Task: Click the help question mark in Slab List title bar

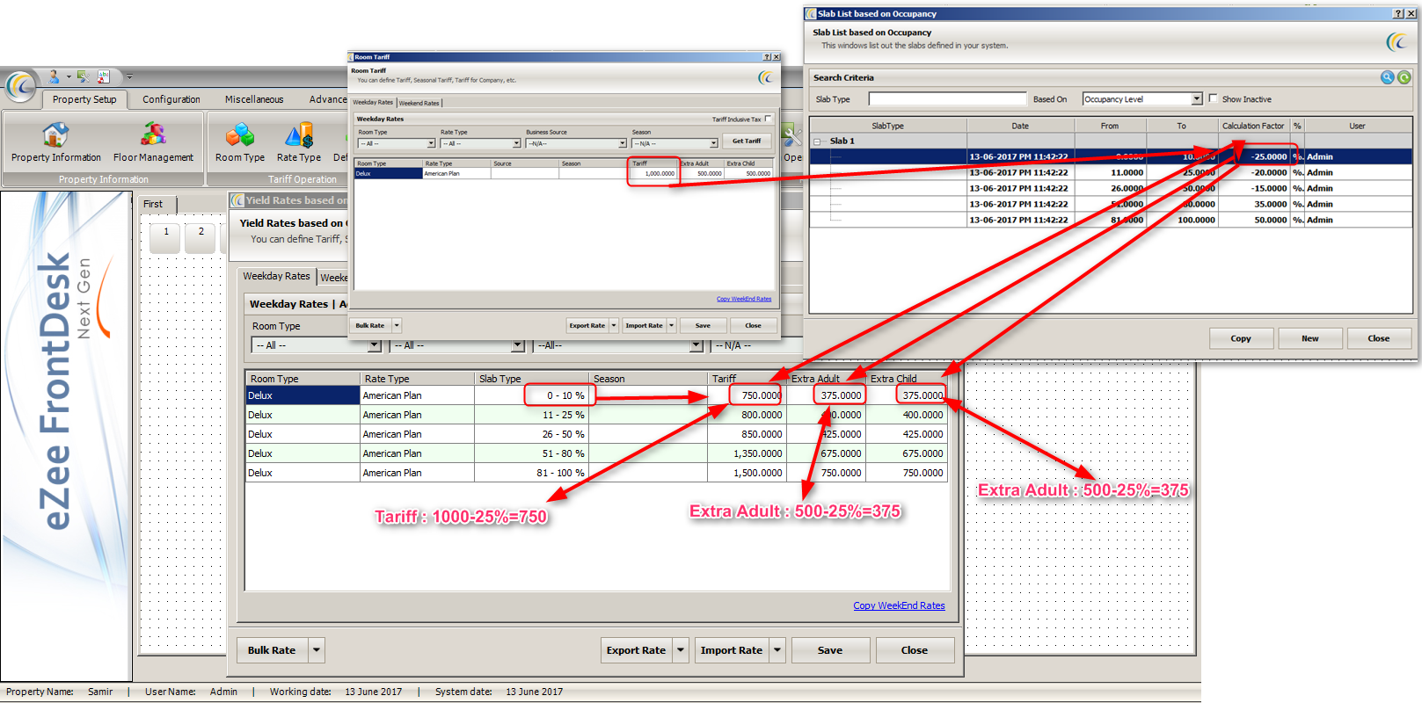Action: [1398, 13]
